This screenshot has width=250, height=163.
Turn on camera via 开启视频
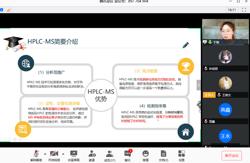click(x=54, y=155)
